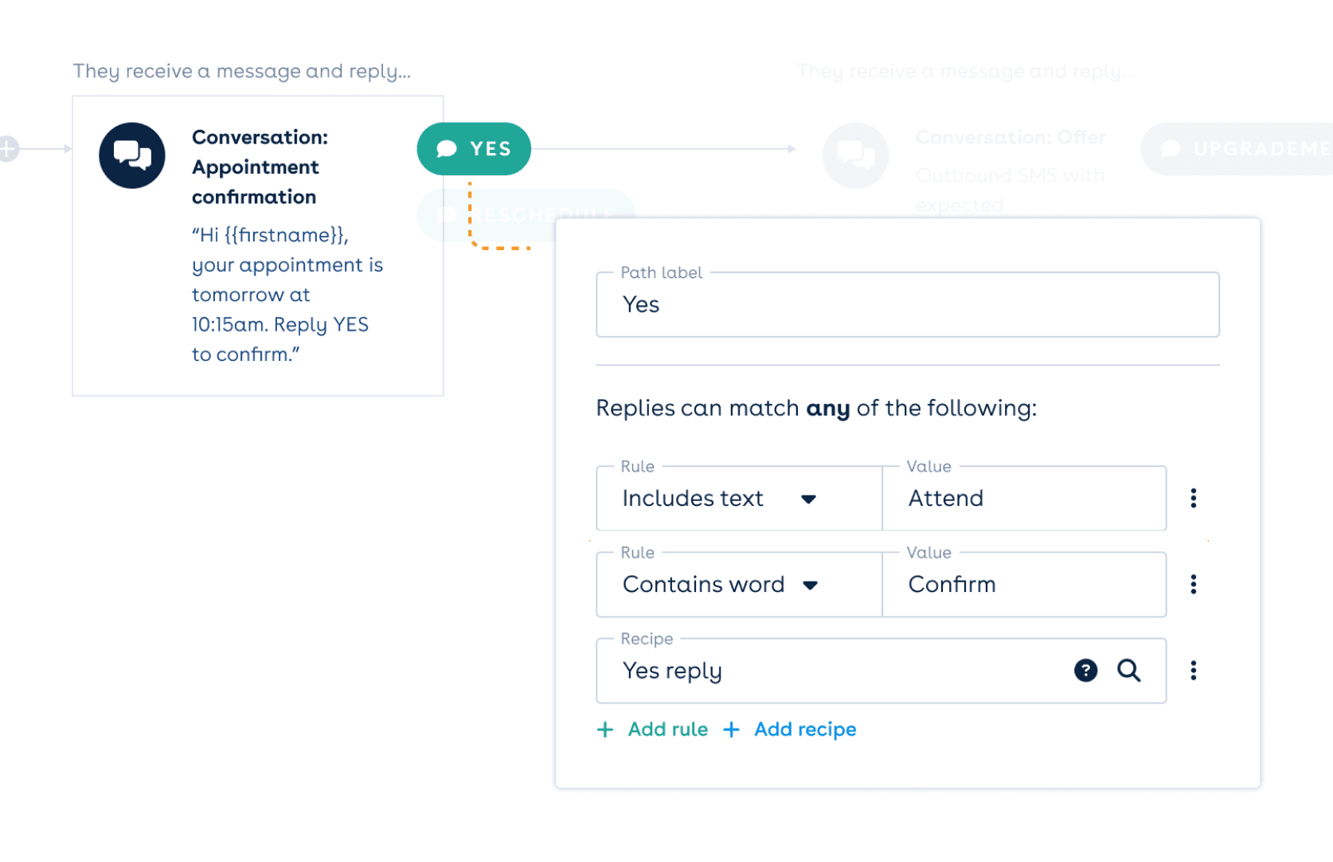Expand the Contains word rule dropdown
The height and width of the screenshot is (862, 1333).
click(x=810, y=586)
